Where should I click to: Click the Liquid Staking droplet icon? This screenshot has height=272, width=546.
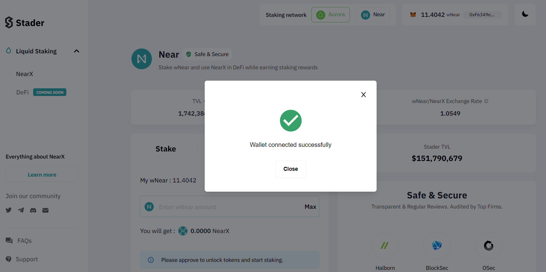click(x=9, y=51)
